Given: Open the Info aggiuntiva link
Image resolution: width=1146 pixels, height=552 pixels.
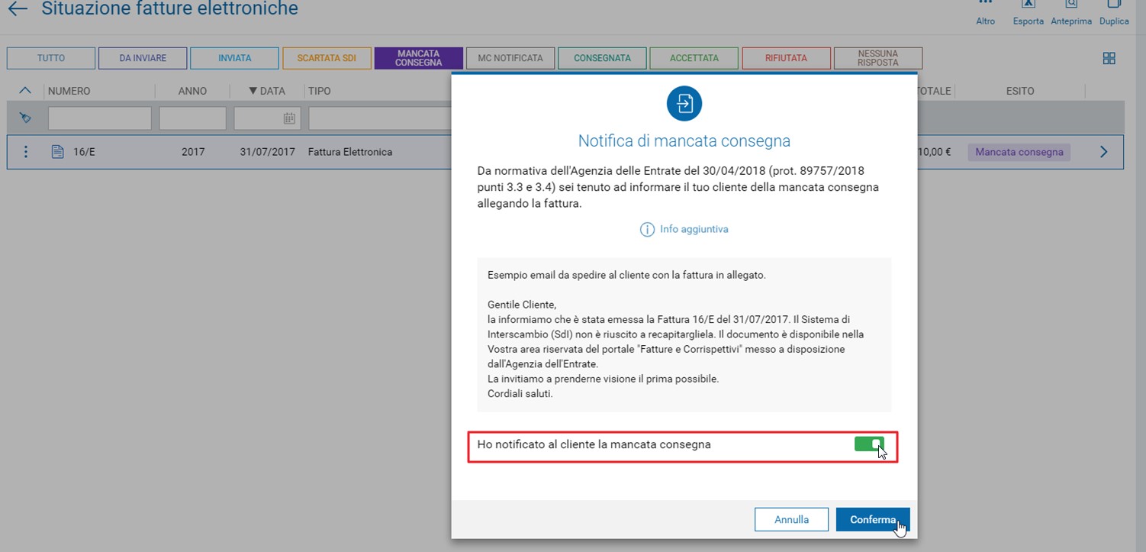Looking at the screenshot, I should [694, 229].
